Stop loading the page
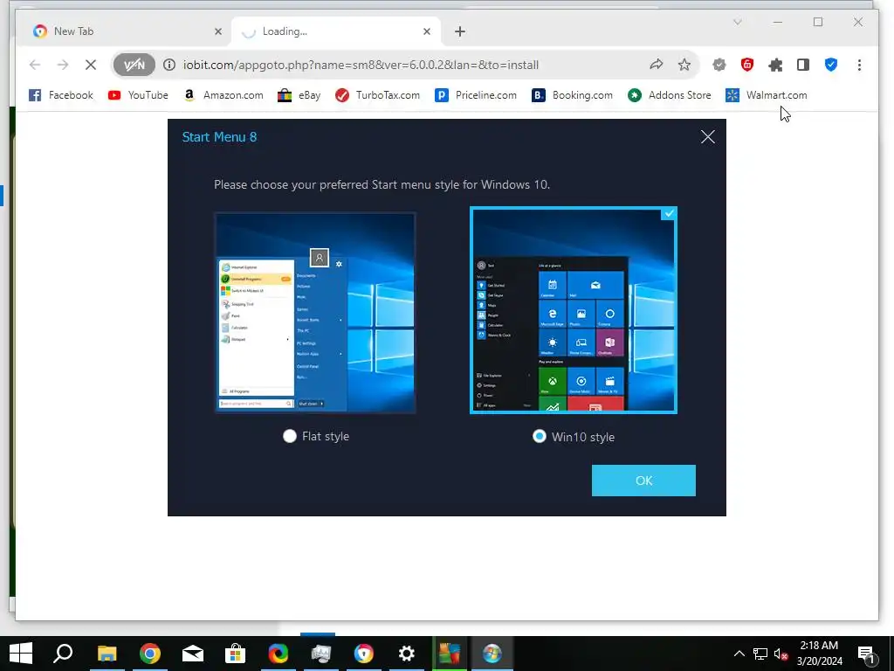The height and width of the screenshot is (671, 894). point(91,65)
